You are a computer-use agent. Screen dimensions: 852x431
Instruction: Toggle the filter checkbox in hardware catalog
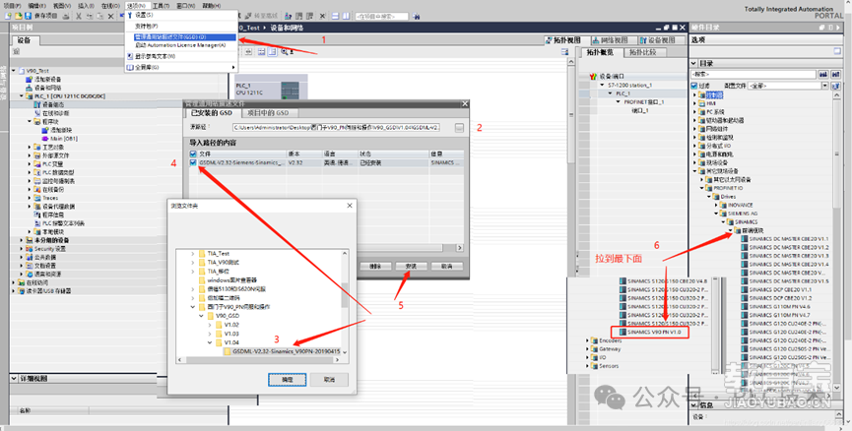tap(695, 86)
